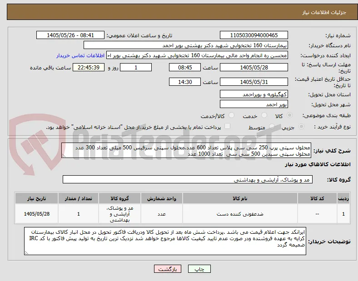
Task: Select the کالا/خدمت radio button
Action: click(x=232, y=115)
